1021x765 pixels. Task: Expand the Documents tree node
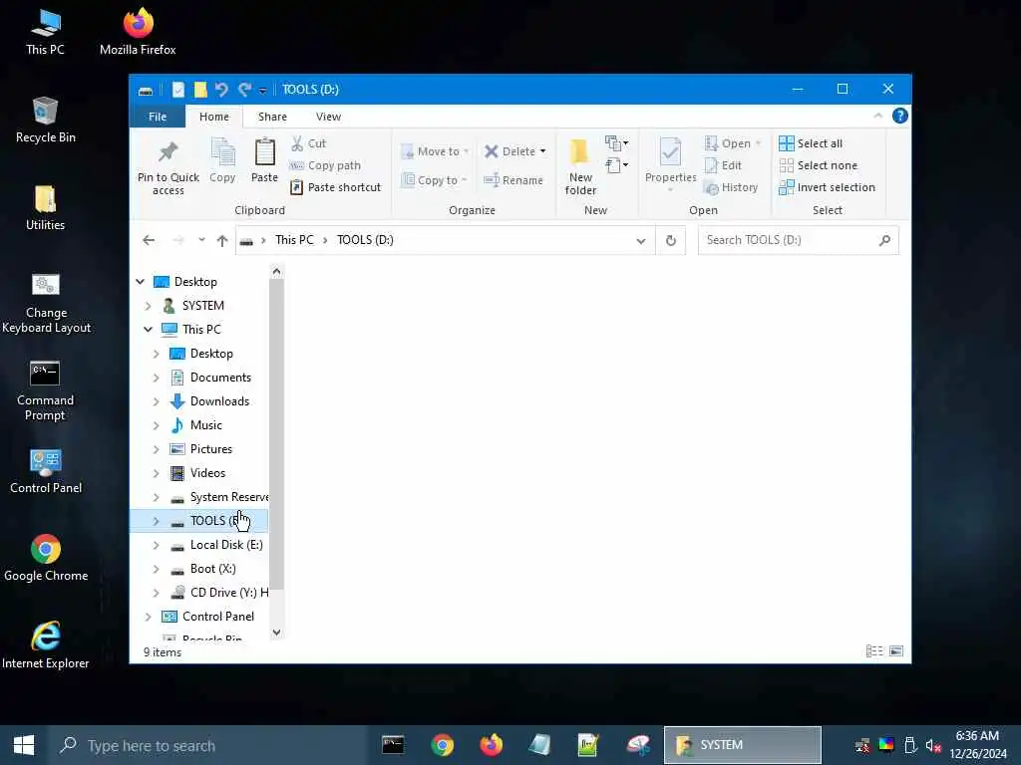(x=156, y=378)
